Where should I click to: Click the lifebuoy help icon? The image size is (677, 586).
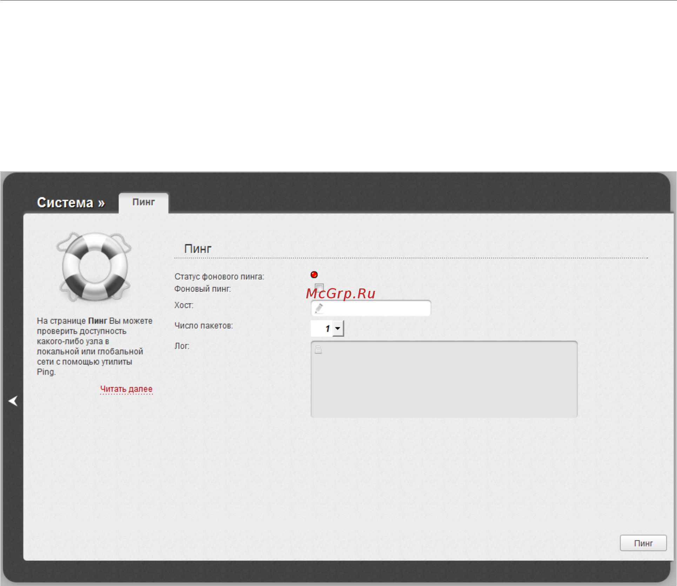click(x=94, y=267)
